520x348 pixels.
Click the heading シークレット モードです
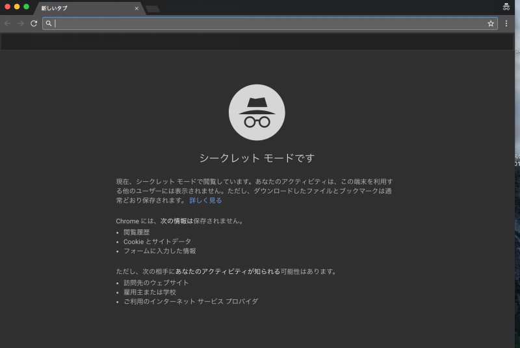pyautogui.click(x=257, y=158)
